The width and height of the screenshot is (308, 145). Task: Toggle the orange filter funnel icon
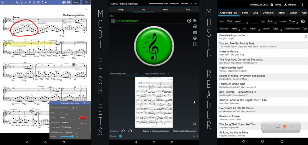coord(284,127)
